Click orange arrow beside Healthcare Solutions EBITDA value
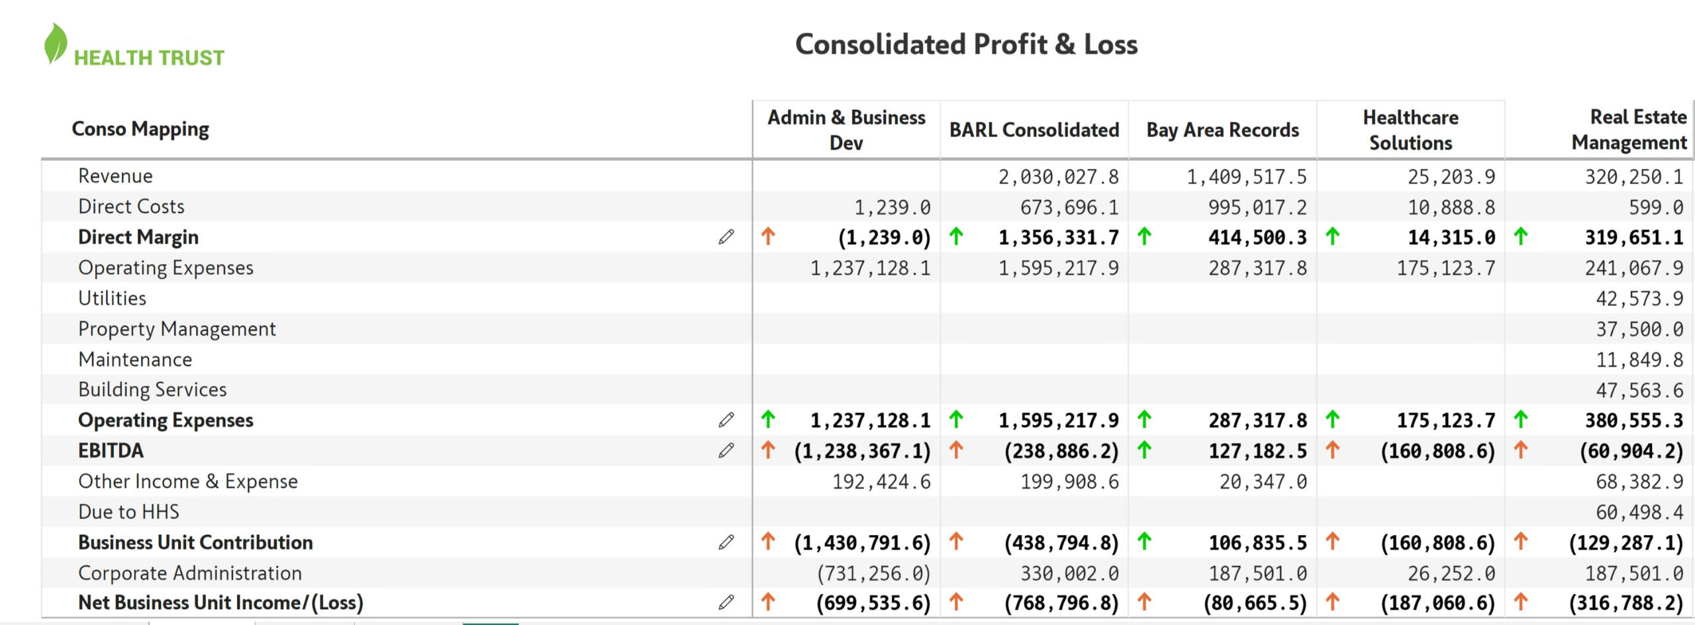The image size is (1695, 625). point(1333,450)
